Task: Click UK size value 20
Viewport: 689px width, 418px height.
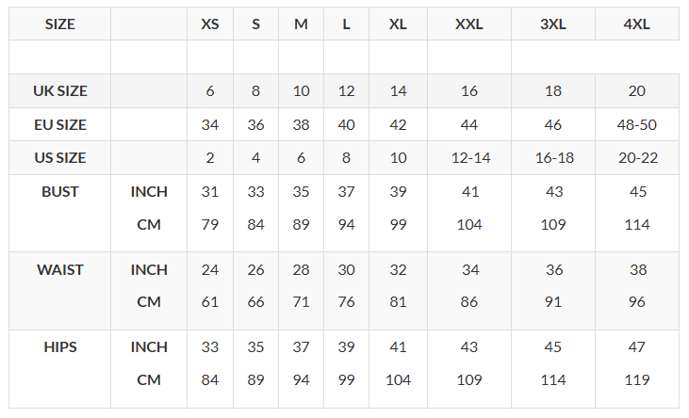Action: coord(637,91)
